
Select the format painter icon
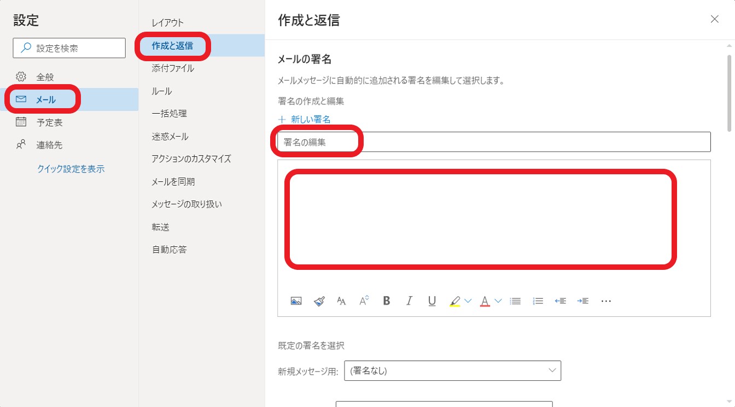coord(319,300)
